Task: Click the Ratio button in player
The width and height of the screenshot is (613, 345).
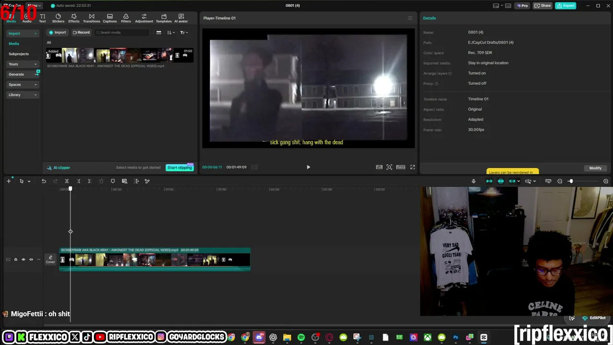Action: point(401,167)
